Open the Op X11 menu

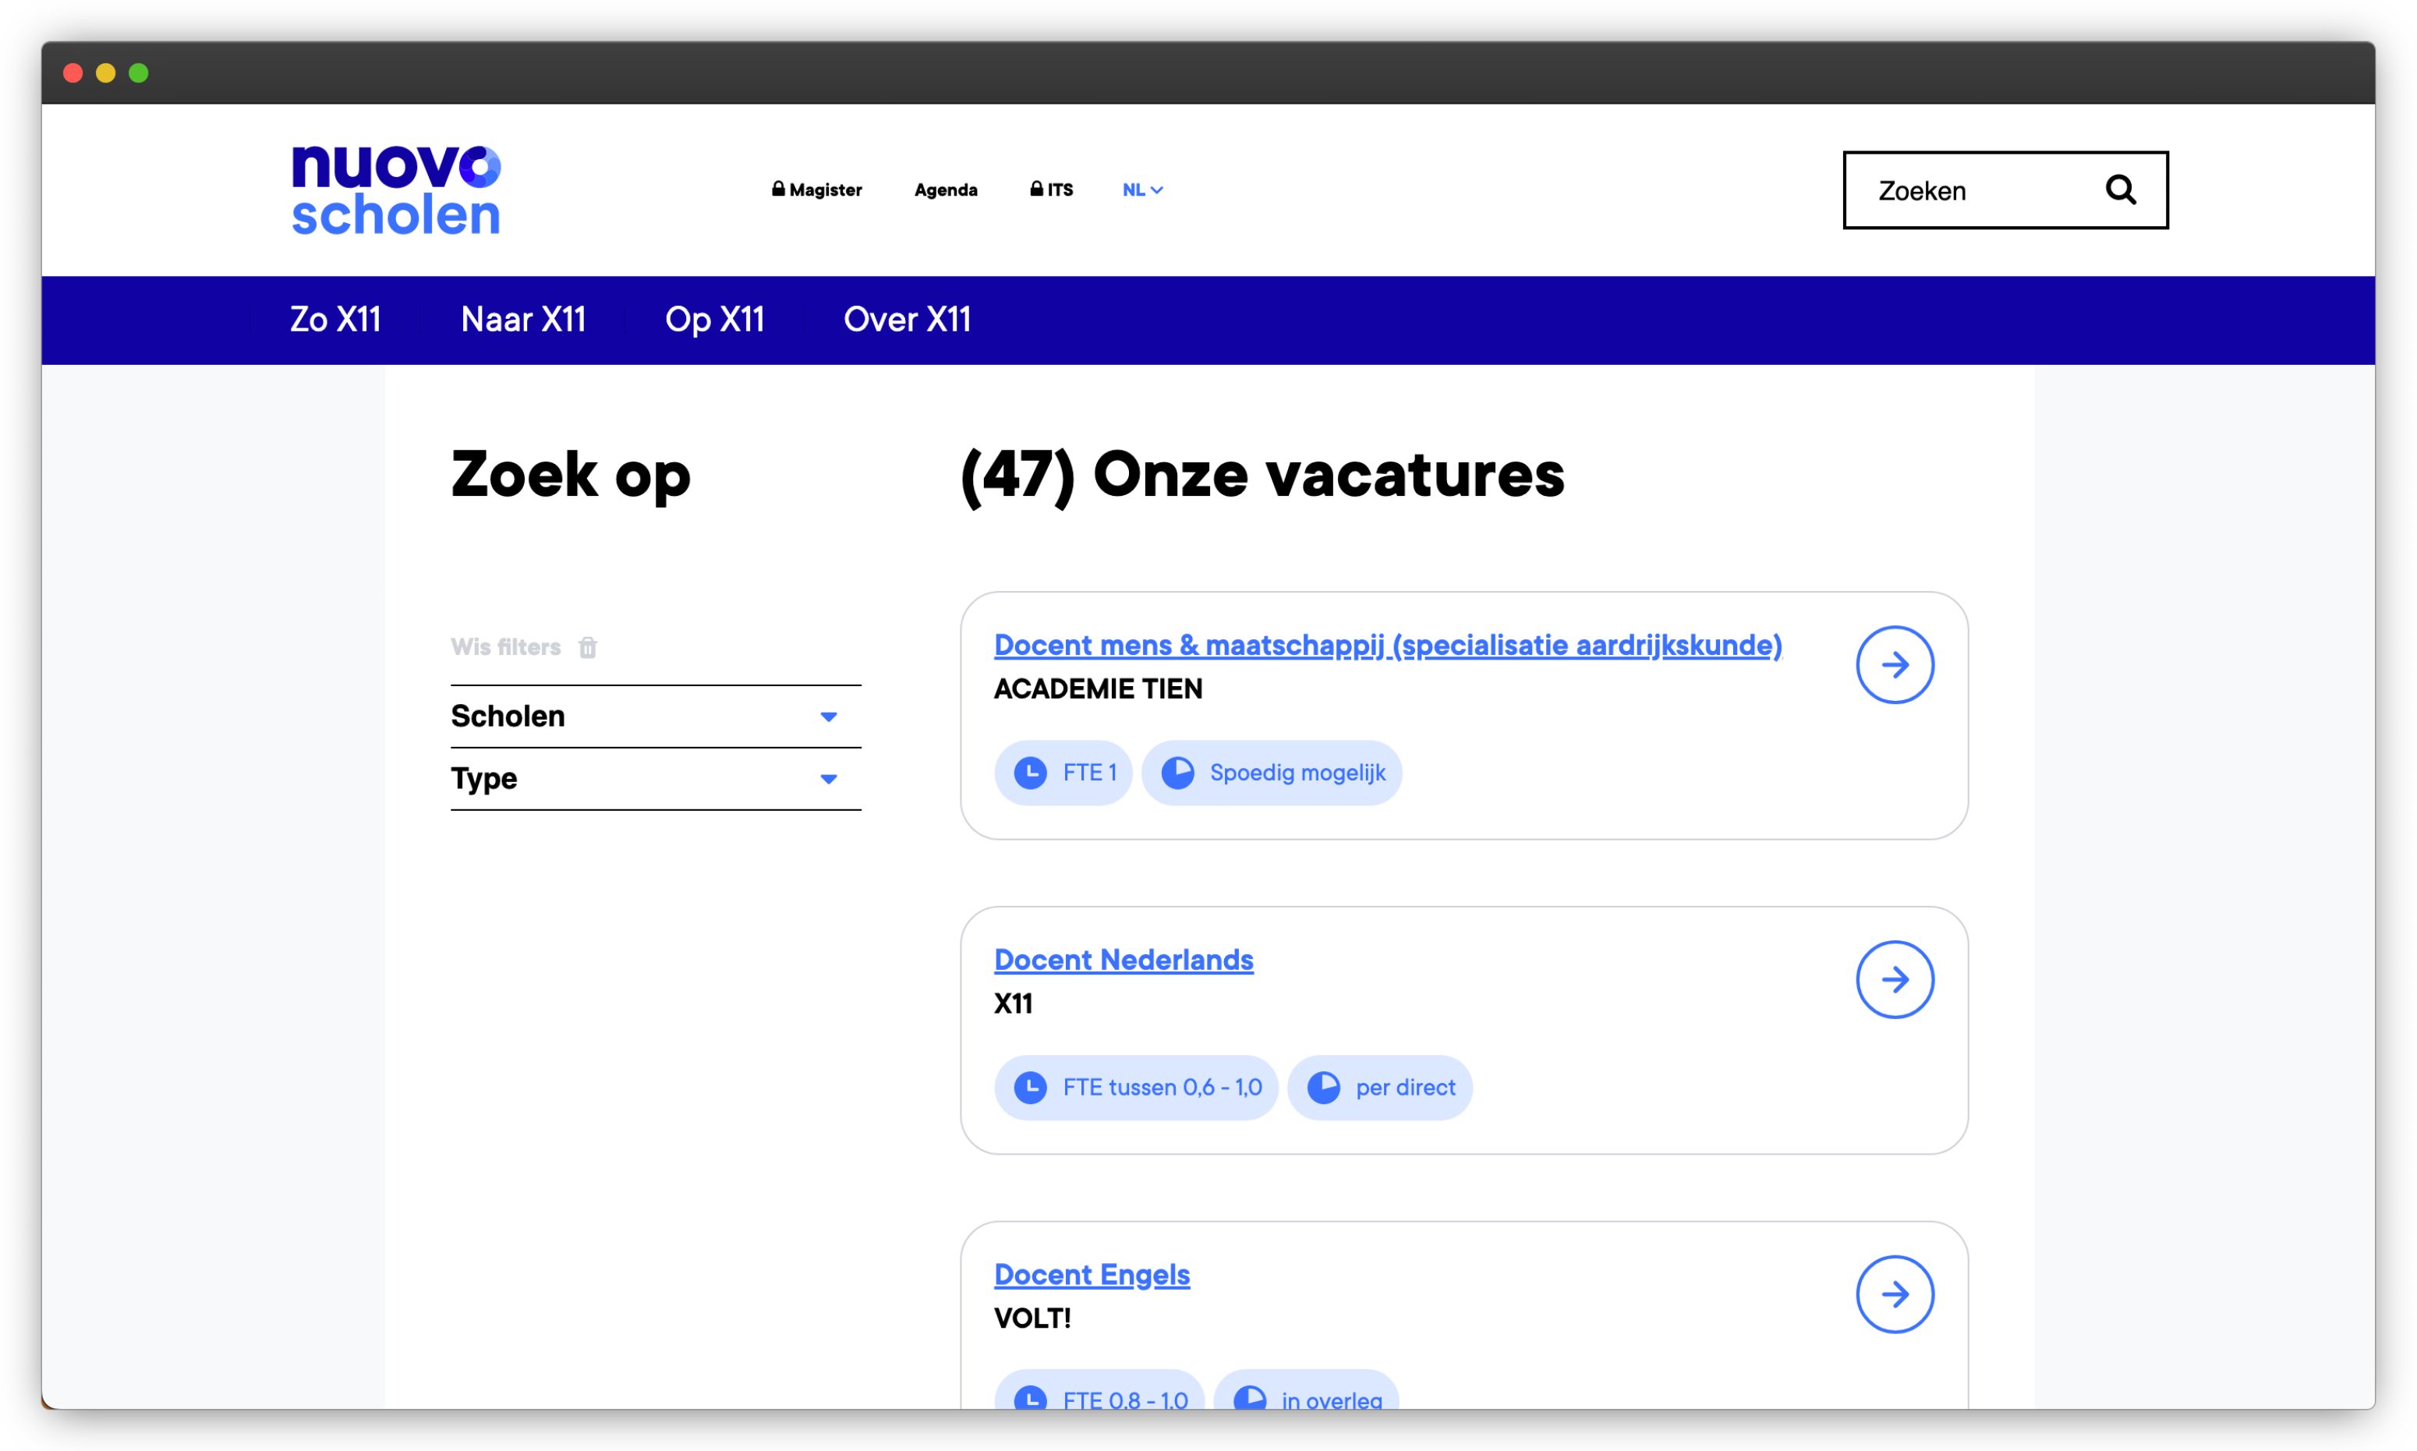coord(715,320)
